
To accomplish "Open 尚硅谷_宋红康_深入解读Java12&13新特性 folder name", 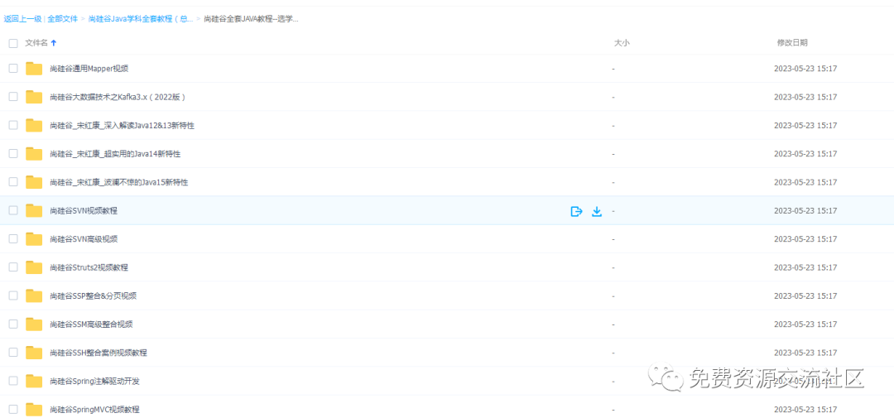I will (x=122, y=126).
